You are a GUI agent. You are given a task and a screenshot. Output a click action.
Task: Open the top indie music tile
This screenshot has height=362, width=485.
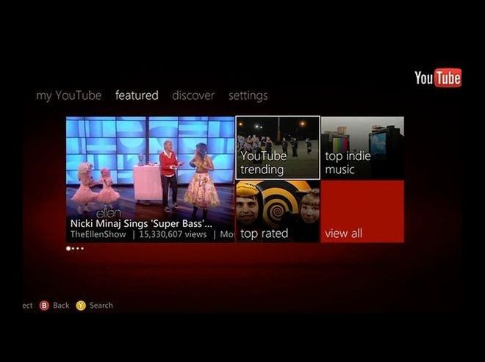pos(362,148)
